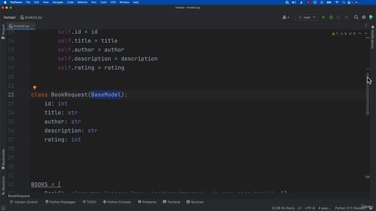Open the Problems tool window

(x=147, y=202)
